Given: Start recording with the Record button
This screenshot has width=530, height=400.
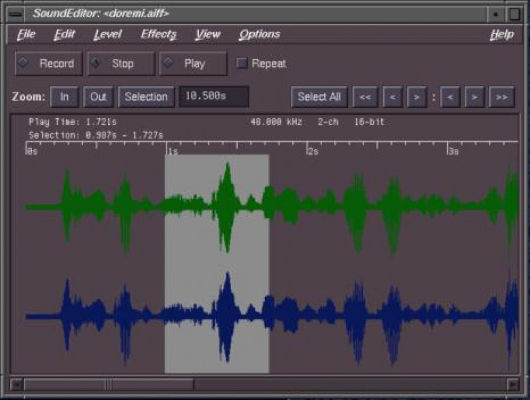Looking at the screenshot, I should 49,64.
